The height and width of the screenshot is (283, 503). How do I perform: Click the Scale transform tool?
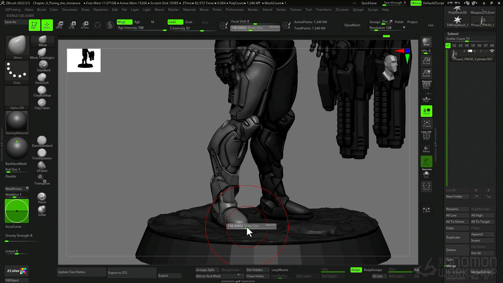72,25
